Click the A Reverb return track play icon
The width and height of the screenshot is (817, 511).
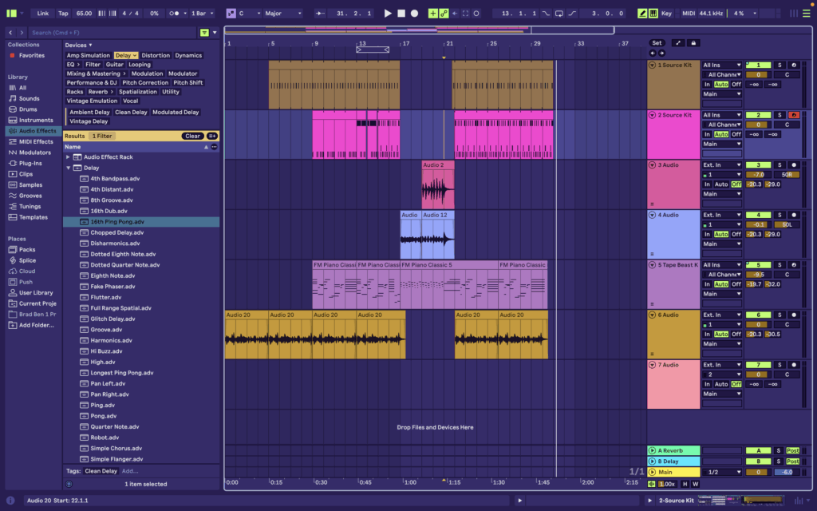tap(652, 451)
